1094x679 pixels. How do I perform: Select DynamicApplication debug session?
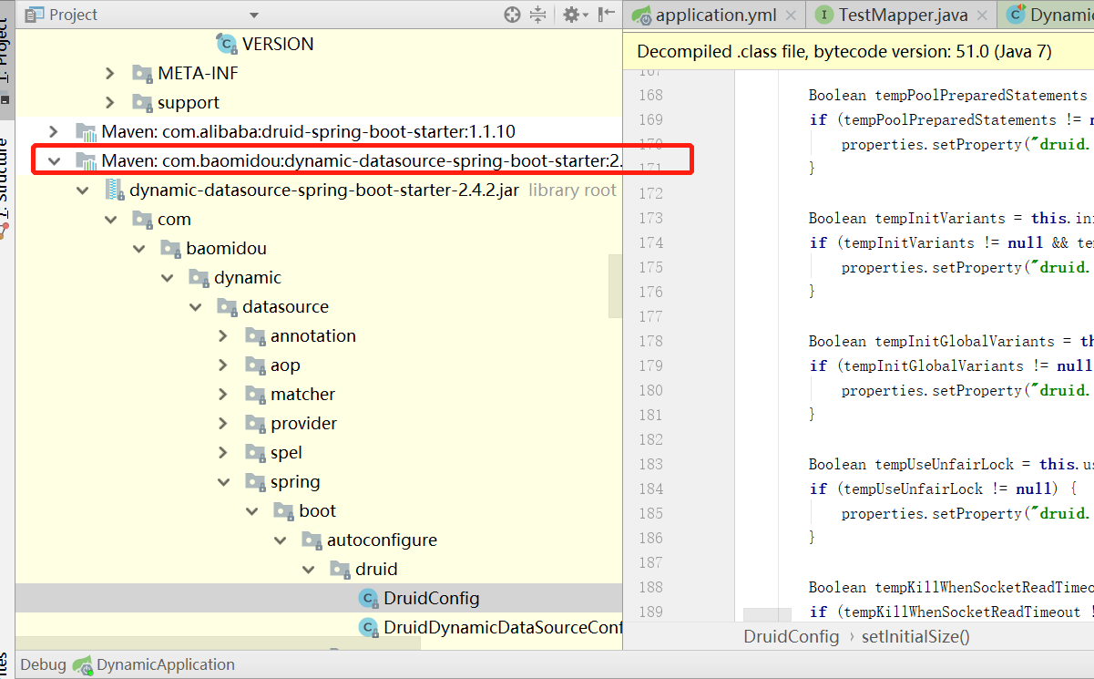point(165,664)
